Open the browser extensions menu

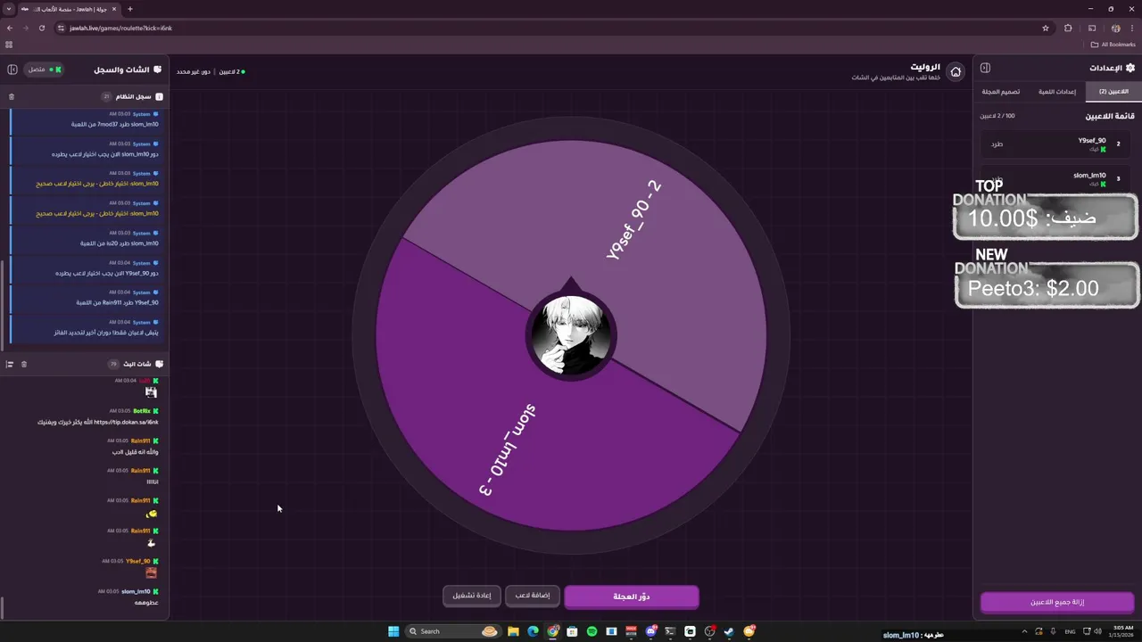pyautogui.click(x=1068, y=28)
